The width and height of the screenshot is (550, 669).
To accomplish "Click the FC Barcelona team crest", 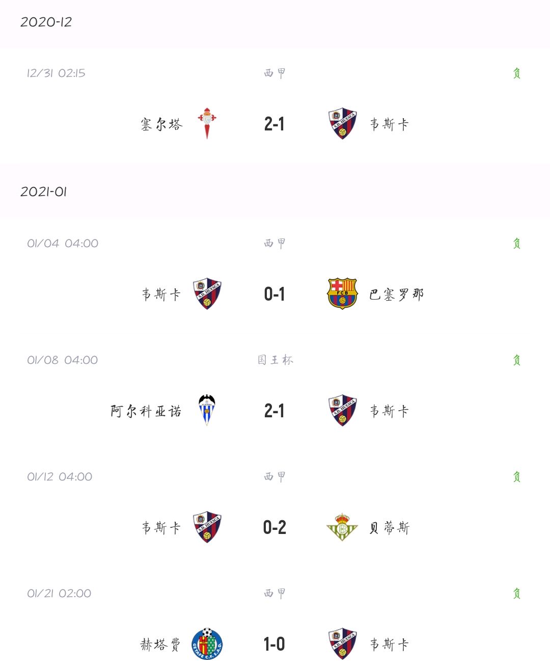I will click(x=342, y=293).
